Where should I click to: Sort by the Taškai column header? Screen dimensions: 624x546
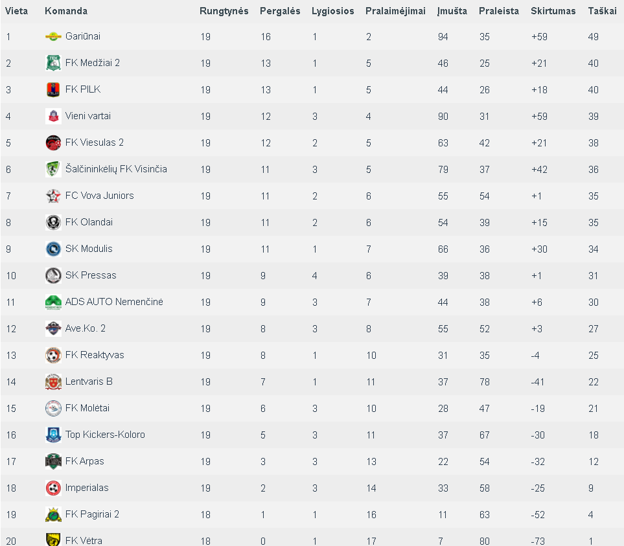602,11
